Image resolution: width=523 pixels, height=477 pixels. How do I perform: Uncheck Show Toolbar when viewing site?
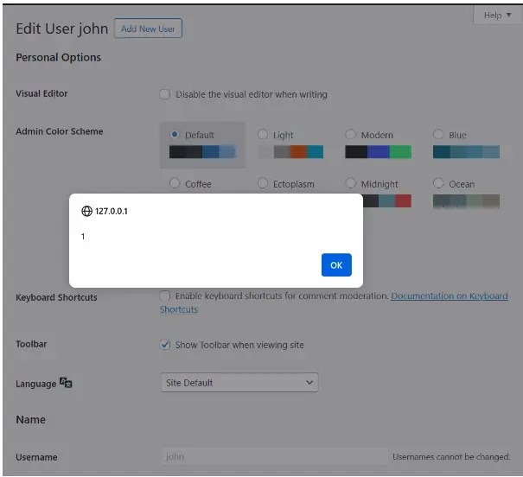[165, 345]
